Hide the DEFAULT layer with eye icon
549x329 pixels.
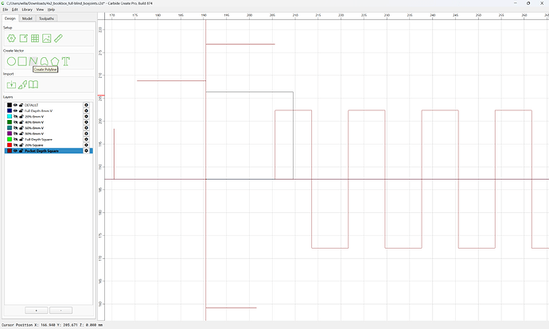click(x=15, y=105)
